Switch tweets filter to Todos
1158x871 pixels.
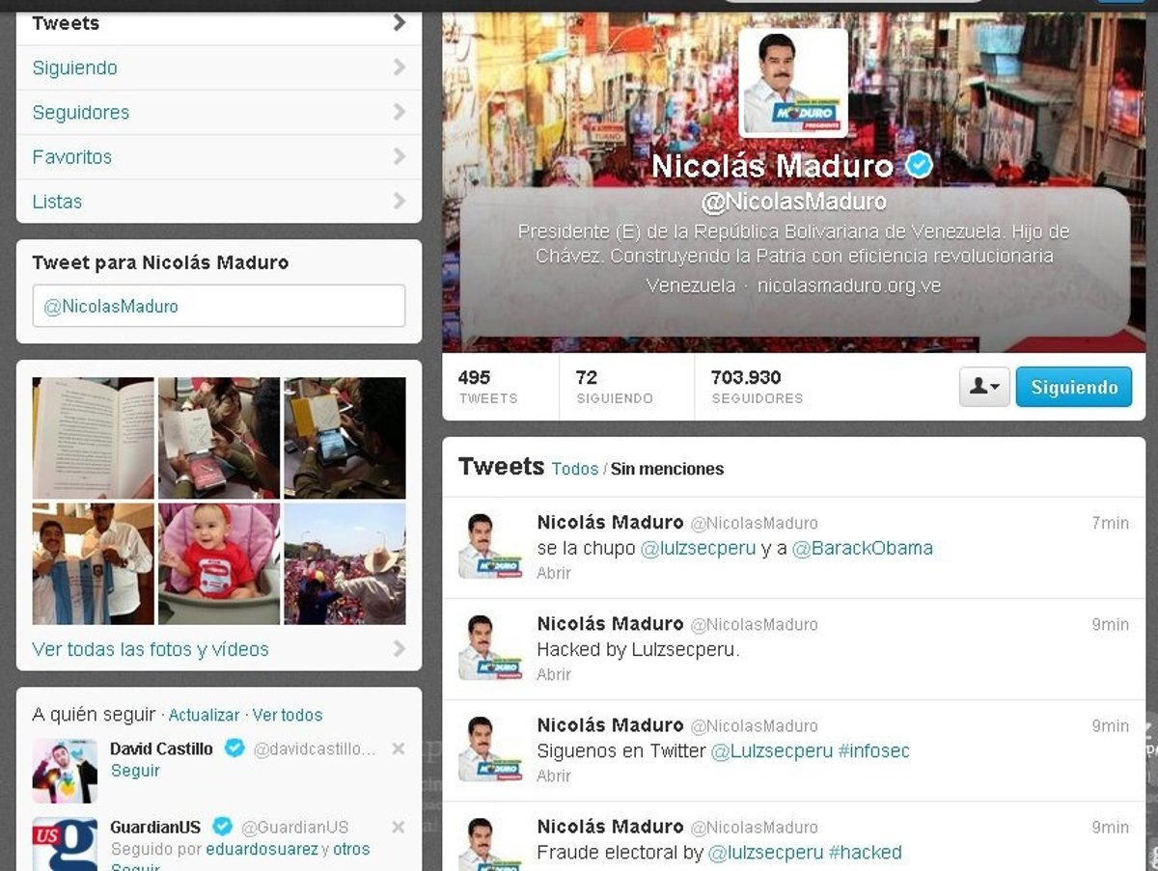coord(575,469)
